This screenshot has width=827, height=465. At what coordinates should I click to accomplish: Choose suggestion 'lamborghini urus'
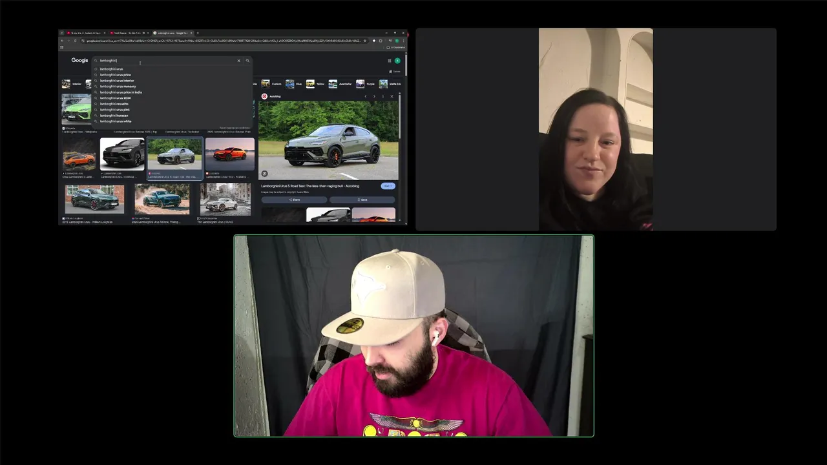tap(111, 69)
